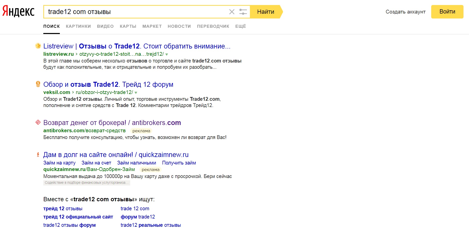Image resolution: width=469 pixels, height=230 pixels.
Task: Open the Займ на карту sitelink
Action: click(x=59, y=163)
